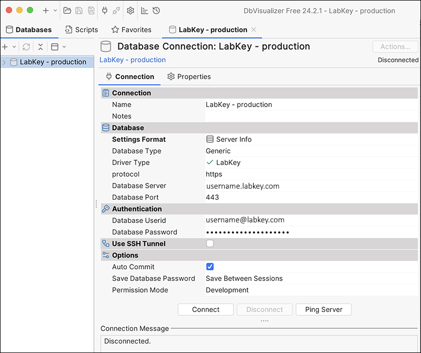Viewport: 421px width, 353px height.
Task: Open the Settings Format Server Info selector
Action: pyautogui.click(x=311, y=139)
